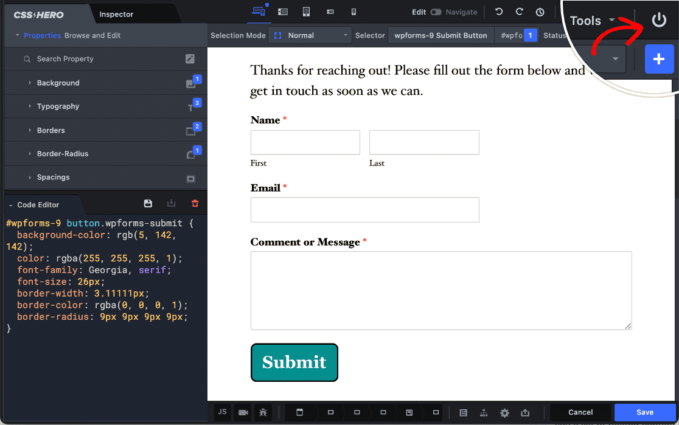This screenshot has width=679, height=425.
Task: Collapse the Code Editor panel
Action: [x=11, y=205]
